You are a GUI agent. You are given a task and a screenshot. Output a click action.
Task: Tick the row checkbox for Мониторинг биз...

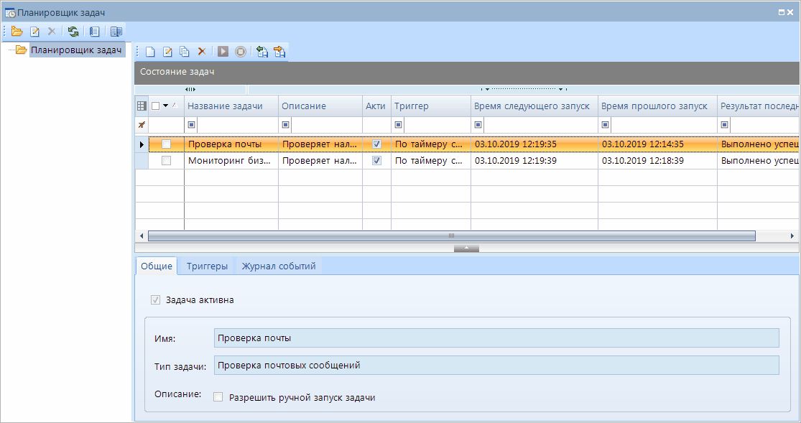tap(167, 161)
